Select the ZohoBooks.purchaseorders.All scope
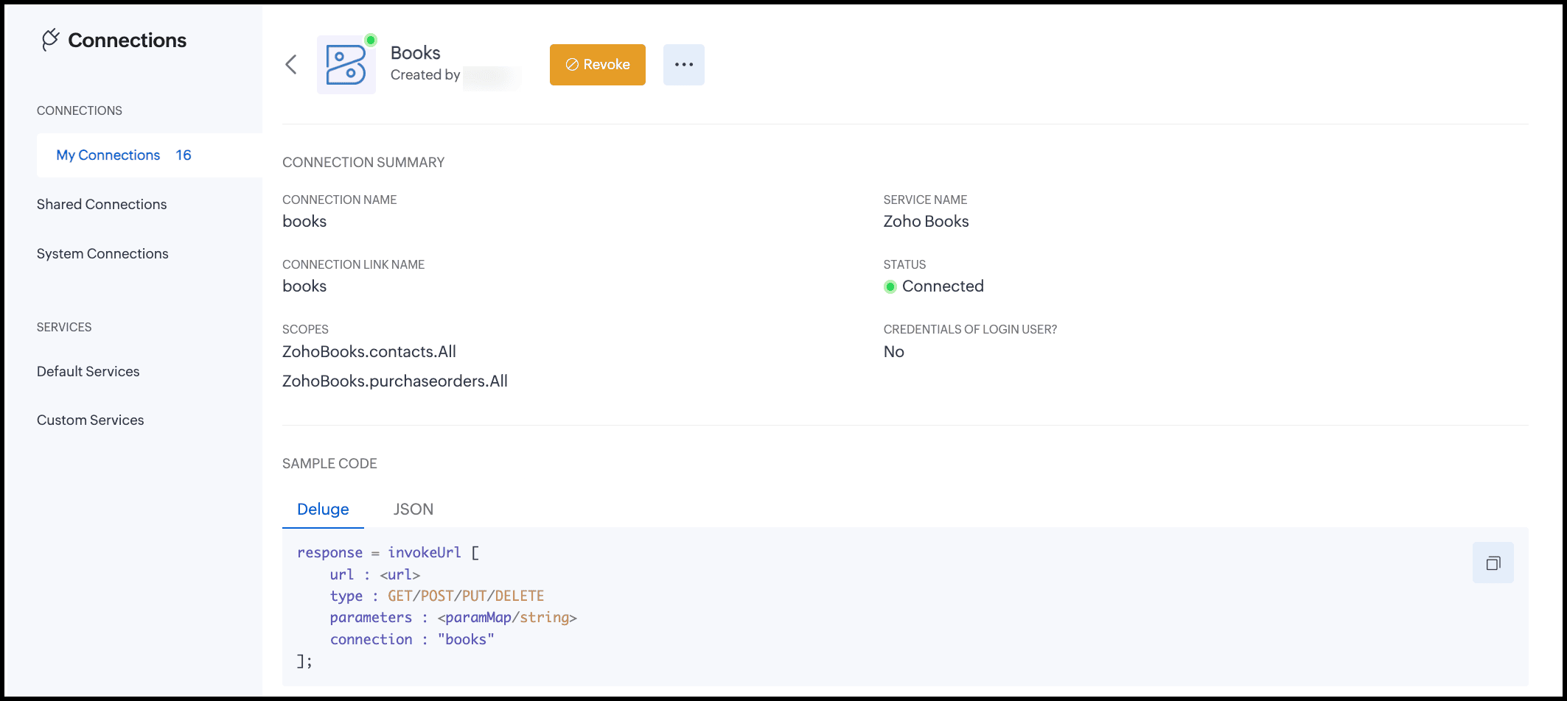 395,381
